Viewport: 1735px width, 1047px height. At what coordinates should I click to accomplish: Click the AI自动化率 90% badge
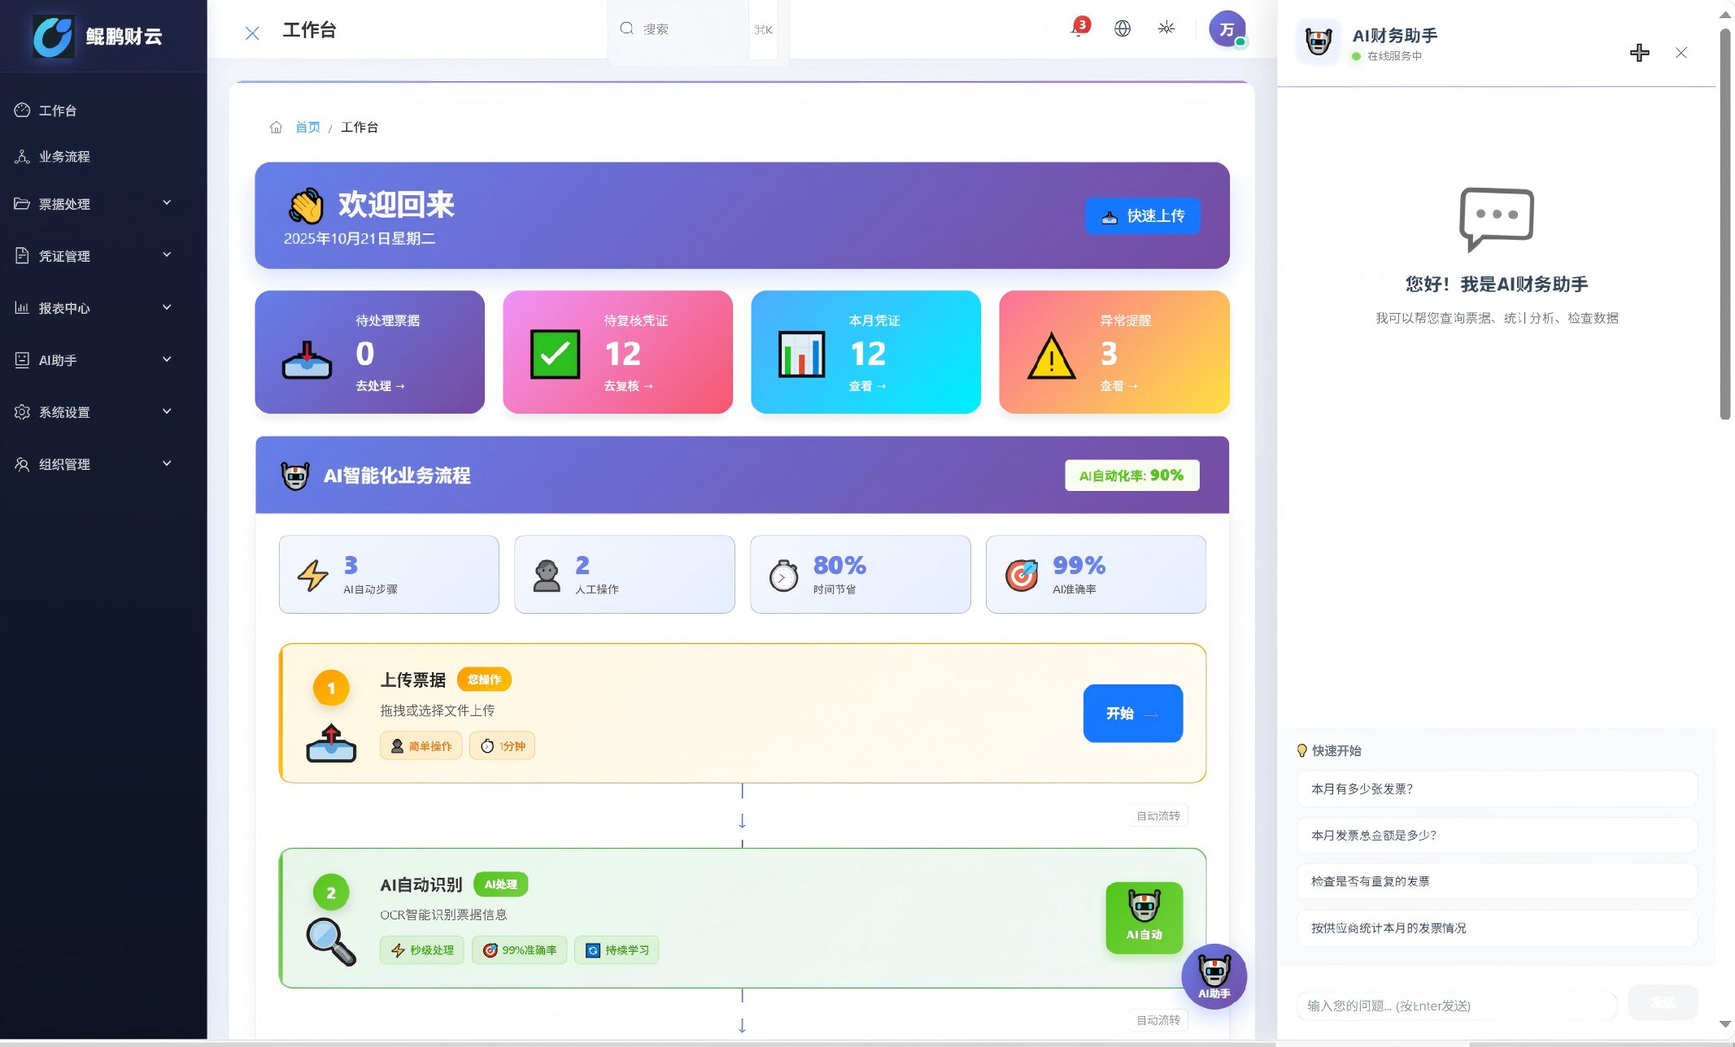click(x=1131, y=475)
